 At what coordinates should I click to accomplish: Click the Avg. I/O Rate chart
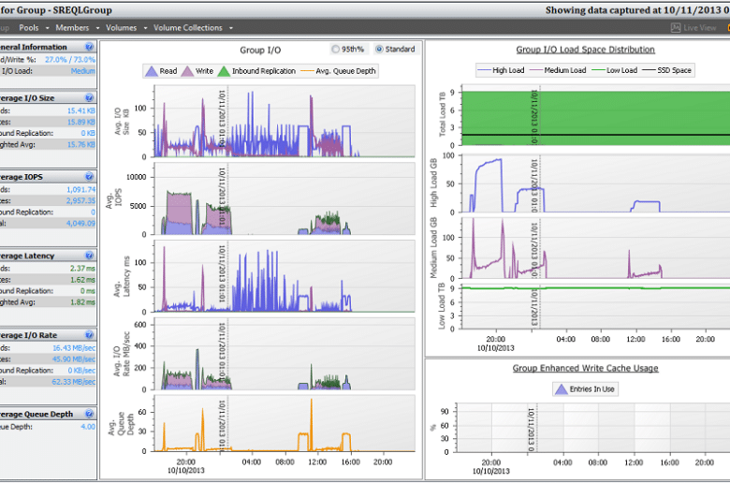284,354
